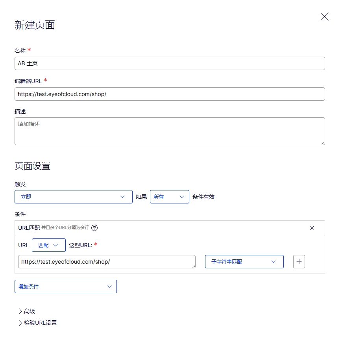
Task: Add another URL row with the plus button
Action: tap(299, 261)
